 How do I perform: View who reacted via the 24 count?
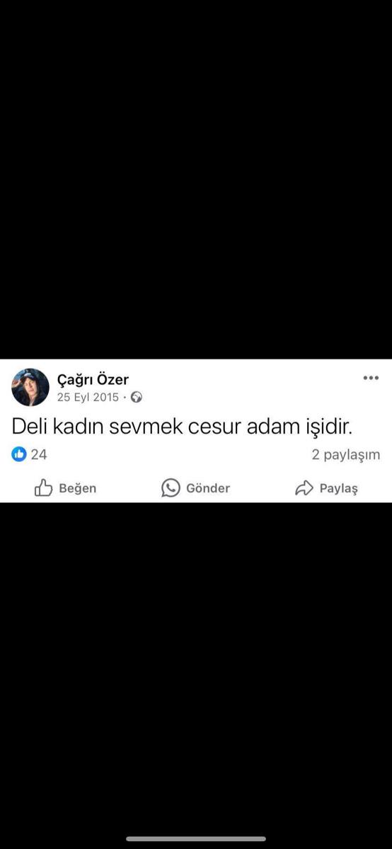(39, 454)
